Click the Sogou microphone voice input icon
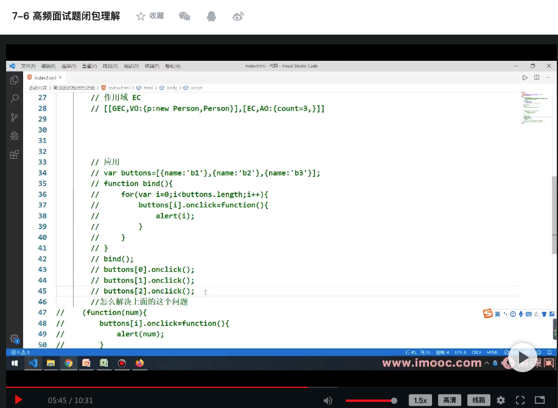The width and height of the screenshot is (558, 408). [x=521, y=314]
